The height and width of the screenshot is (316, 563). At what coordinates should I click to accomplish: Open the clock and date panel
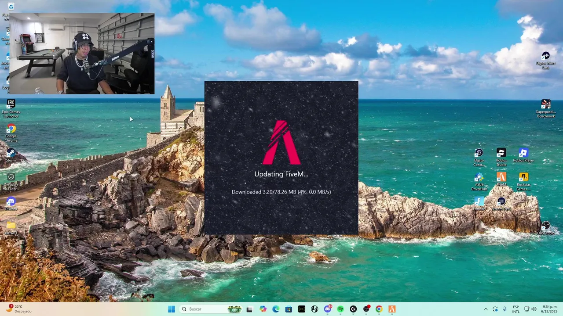549,309
